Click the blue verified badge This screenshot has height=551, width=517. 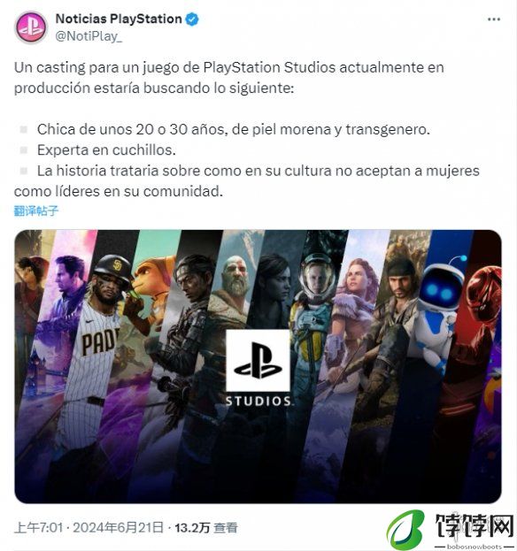point(192,19)
